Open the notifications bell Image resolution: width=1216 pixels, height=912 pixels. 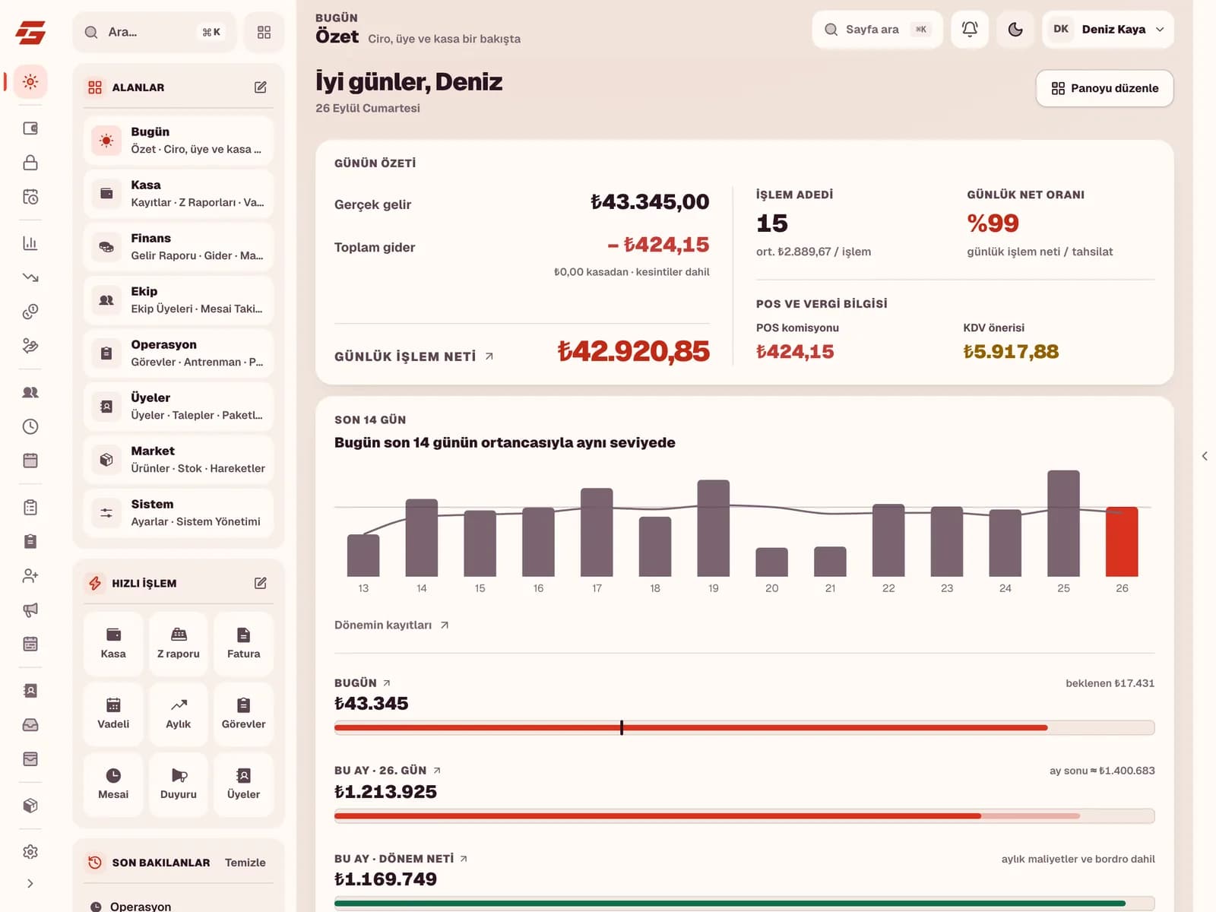(969, 30)
